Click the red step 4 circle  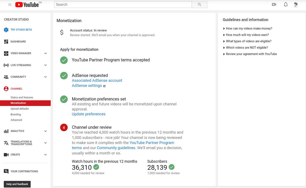(x=64, y=127)
